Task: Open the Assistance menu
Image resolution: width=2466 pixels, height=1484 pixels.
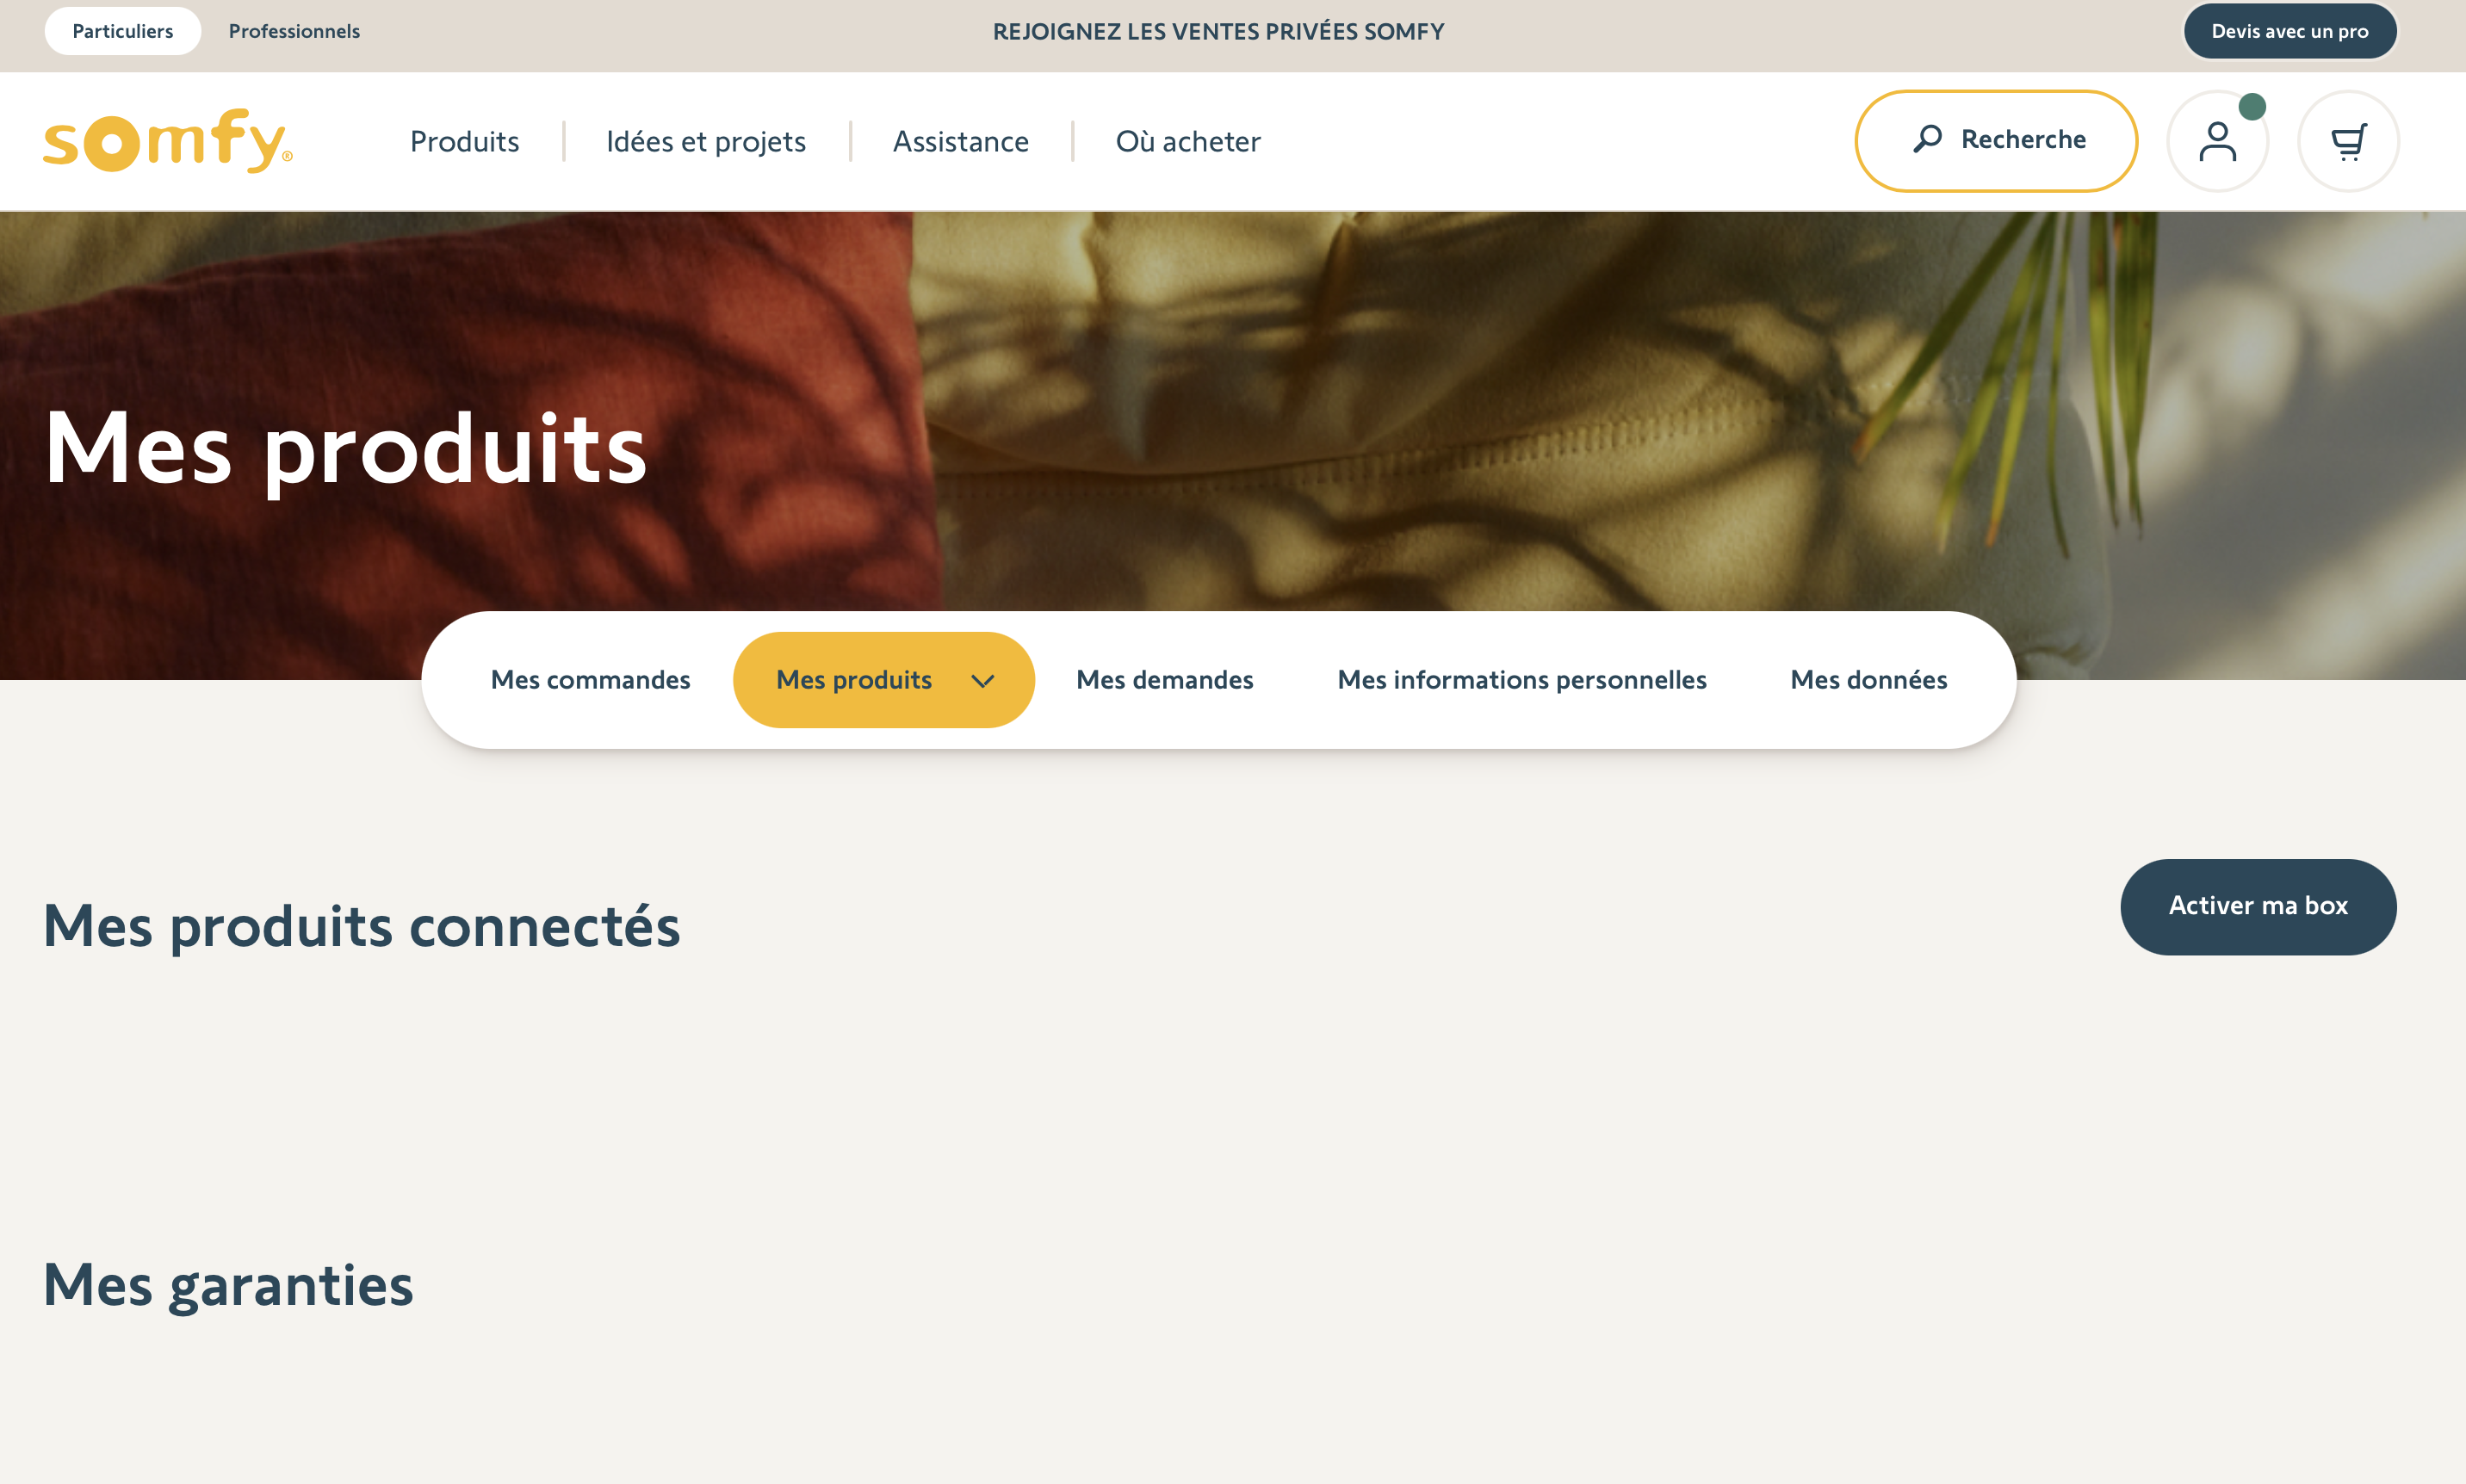Action: coord(960,141)
